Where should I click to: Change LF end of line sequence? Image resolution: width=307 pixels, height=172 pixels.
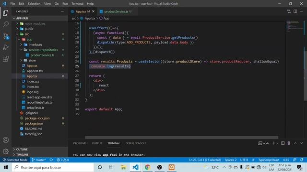coord(253,160)
